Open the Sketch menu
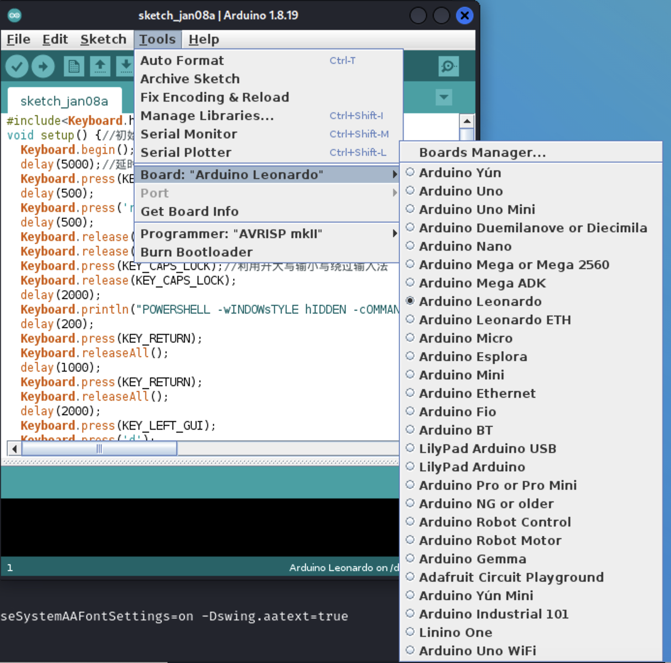Image resolution: width=671 pixels, height=663 pixels. pyautogui.click(x=103, y=39)
